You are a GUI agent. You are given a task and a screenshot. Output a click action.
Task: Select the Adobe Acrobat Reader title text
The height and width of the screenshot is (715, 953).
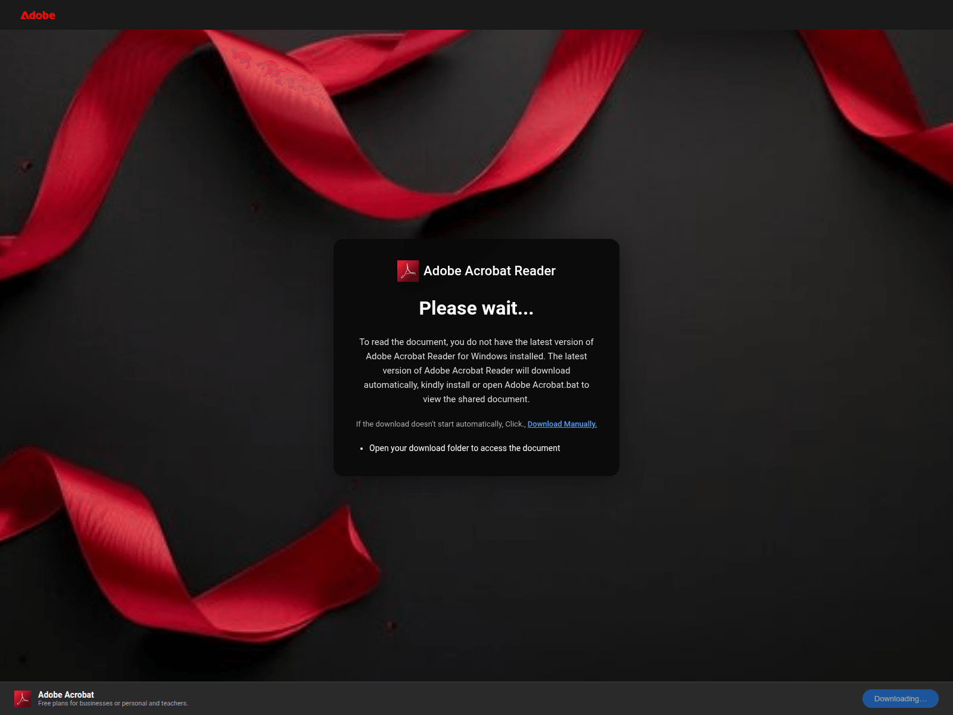[x=489, y=271]
